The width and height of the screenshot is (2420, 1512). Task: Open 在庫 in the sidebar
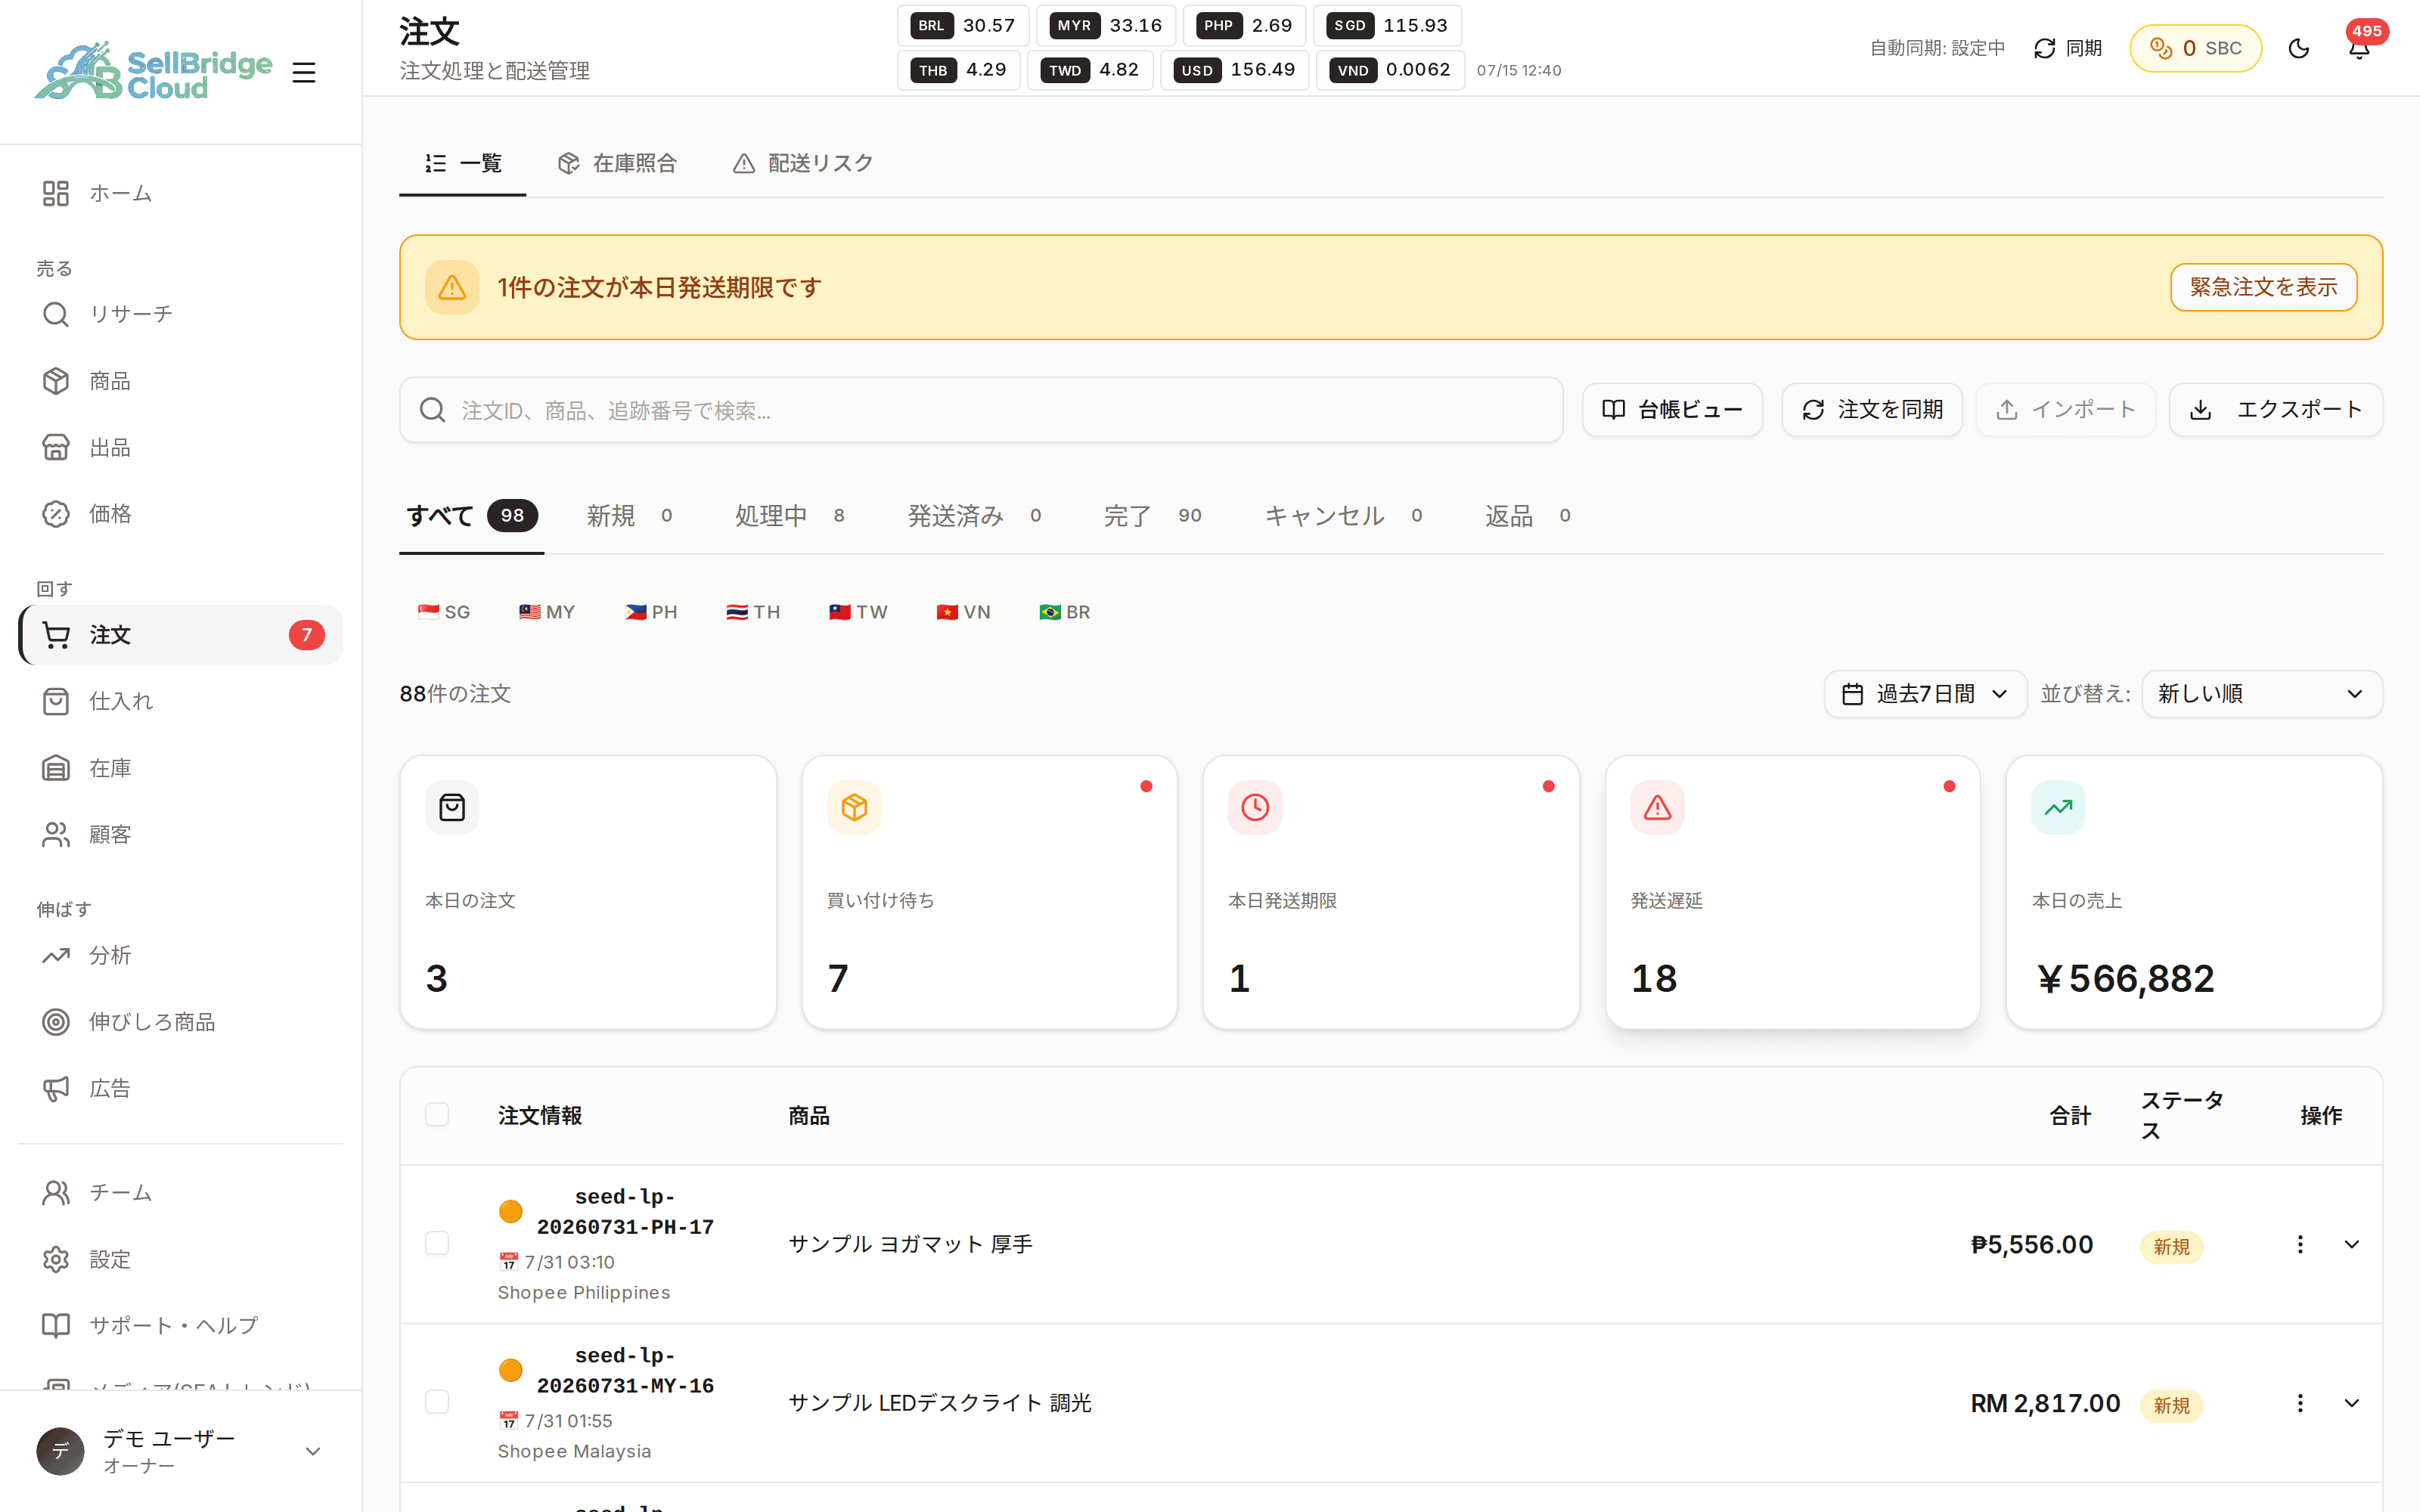tap(181, 768)
